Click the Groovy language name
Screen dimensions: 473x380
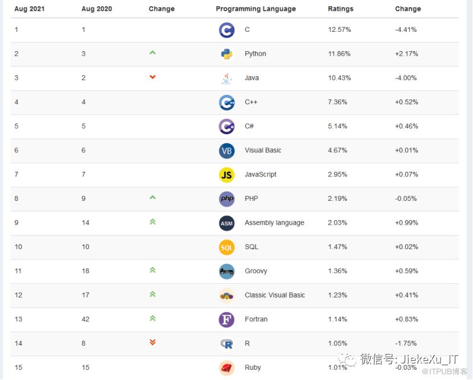[x=256, y=271]
